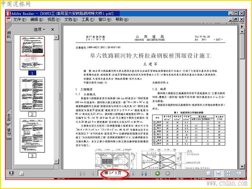The width and height of the screenshot is (252, 189).
Task: Expand document pane arrow at top right
Action: 242,26
